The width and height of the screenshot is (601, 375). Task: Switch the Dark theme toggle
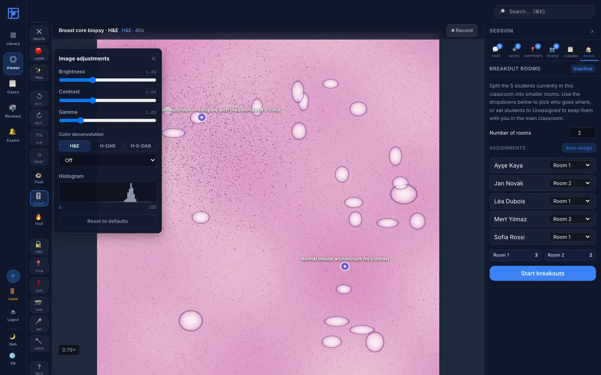click(13, 340)
